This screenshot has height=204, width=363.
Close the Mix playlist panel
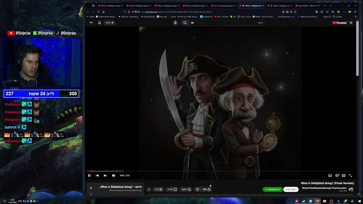coord(91,188)
